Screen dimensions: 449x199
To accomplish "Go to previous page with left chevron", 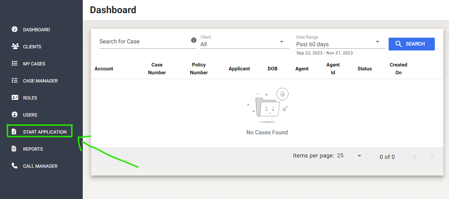I will pos(415,157).
